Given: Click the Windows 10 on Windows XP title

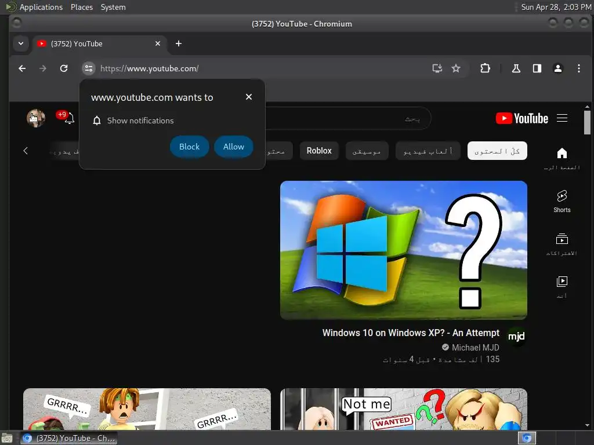Looking at the screenshot, I should tap(411, 333).
